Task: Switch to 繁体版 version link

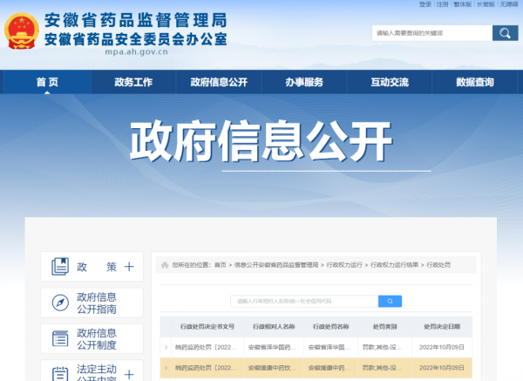Action: (464, 4)
